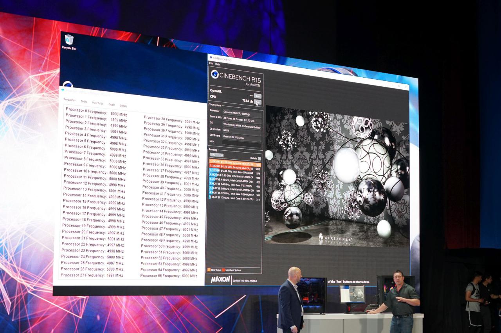The height and width of the screenshot is (333, 501).
Task: Click the '28 Cores, 56 Threads @ 2.70 GHz' field
Action: [x=242, y=119]
